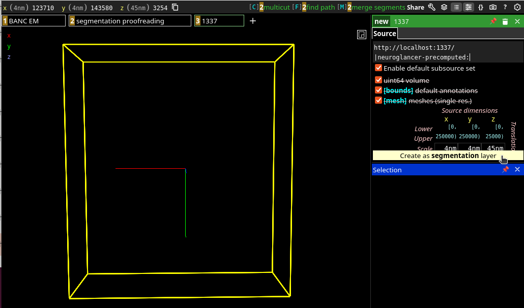Click the x upper bound 250000 value

pos(446,136)
